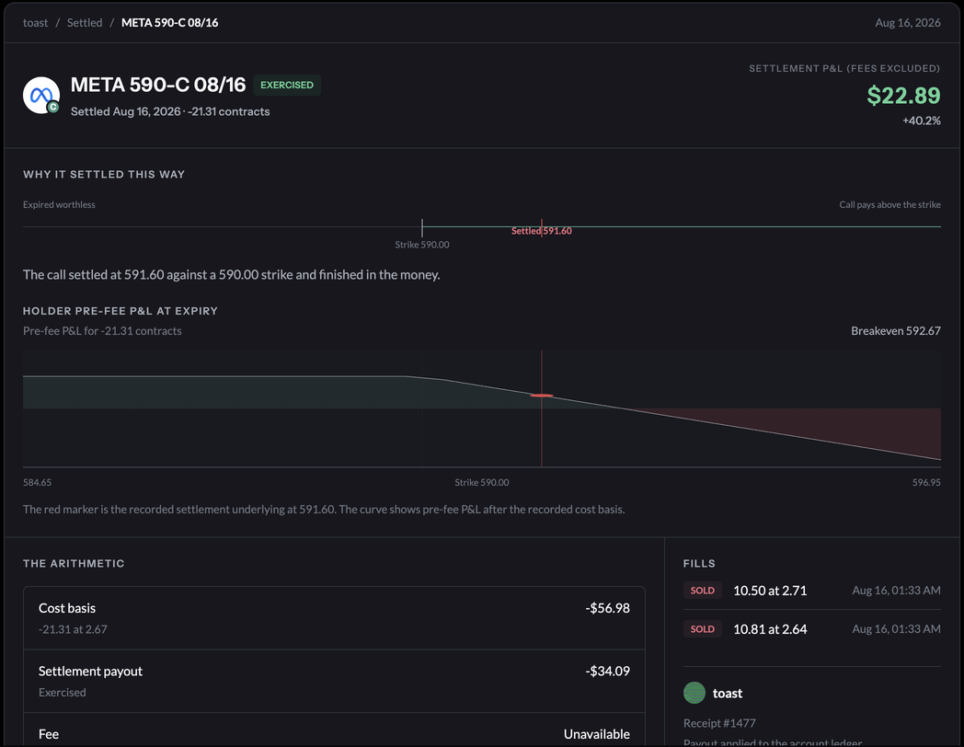Click the 584.65 axis label
The width and height of the screenshot is (964, 747).
(37, 482)
